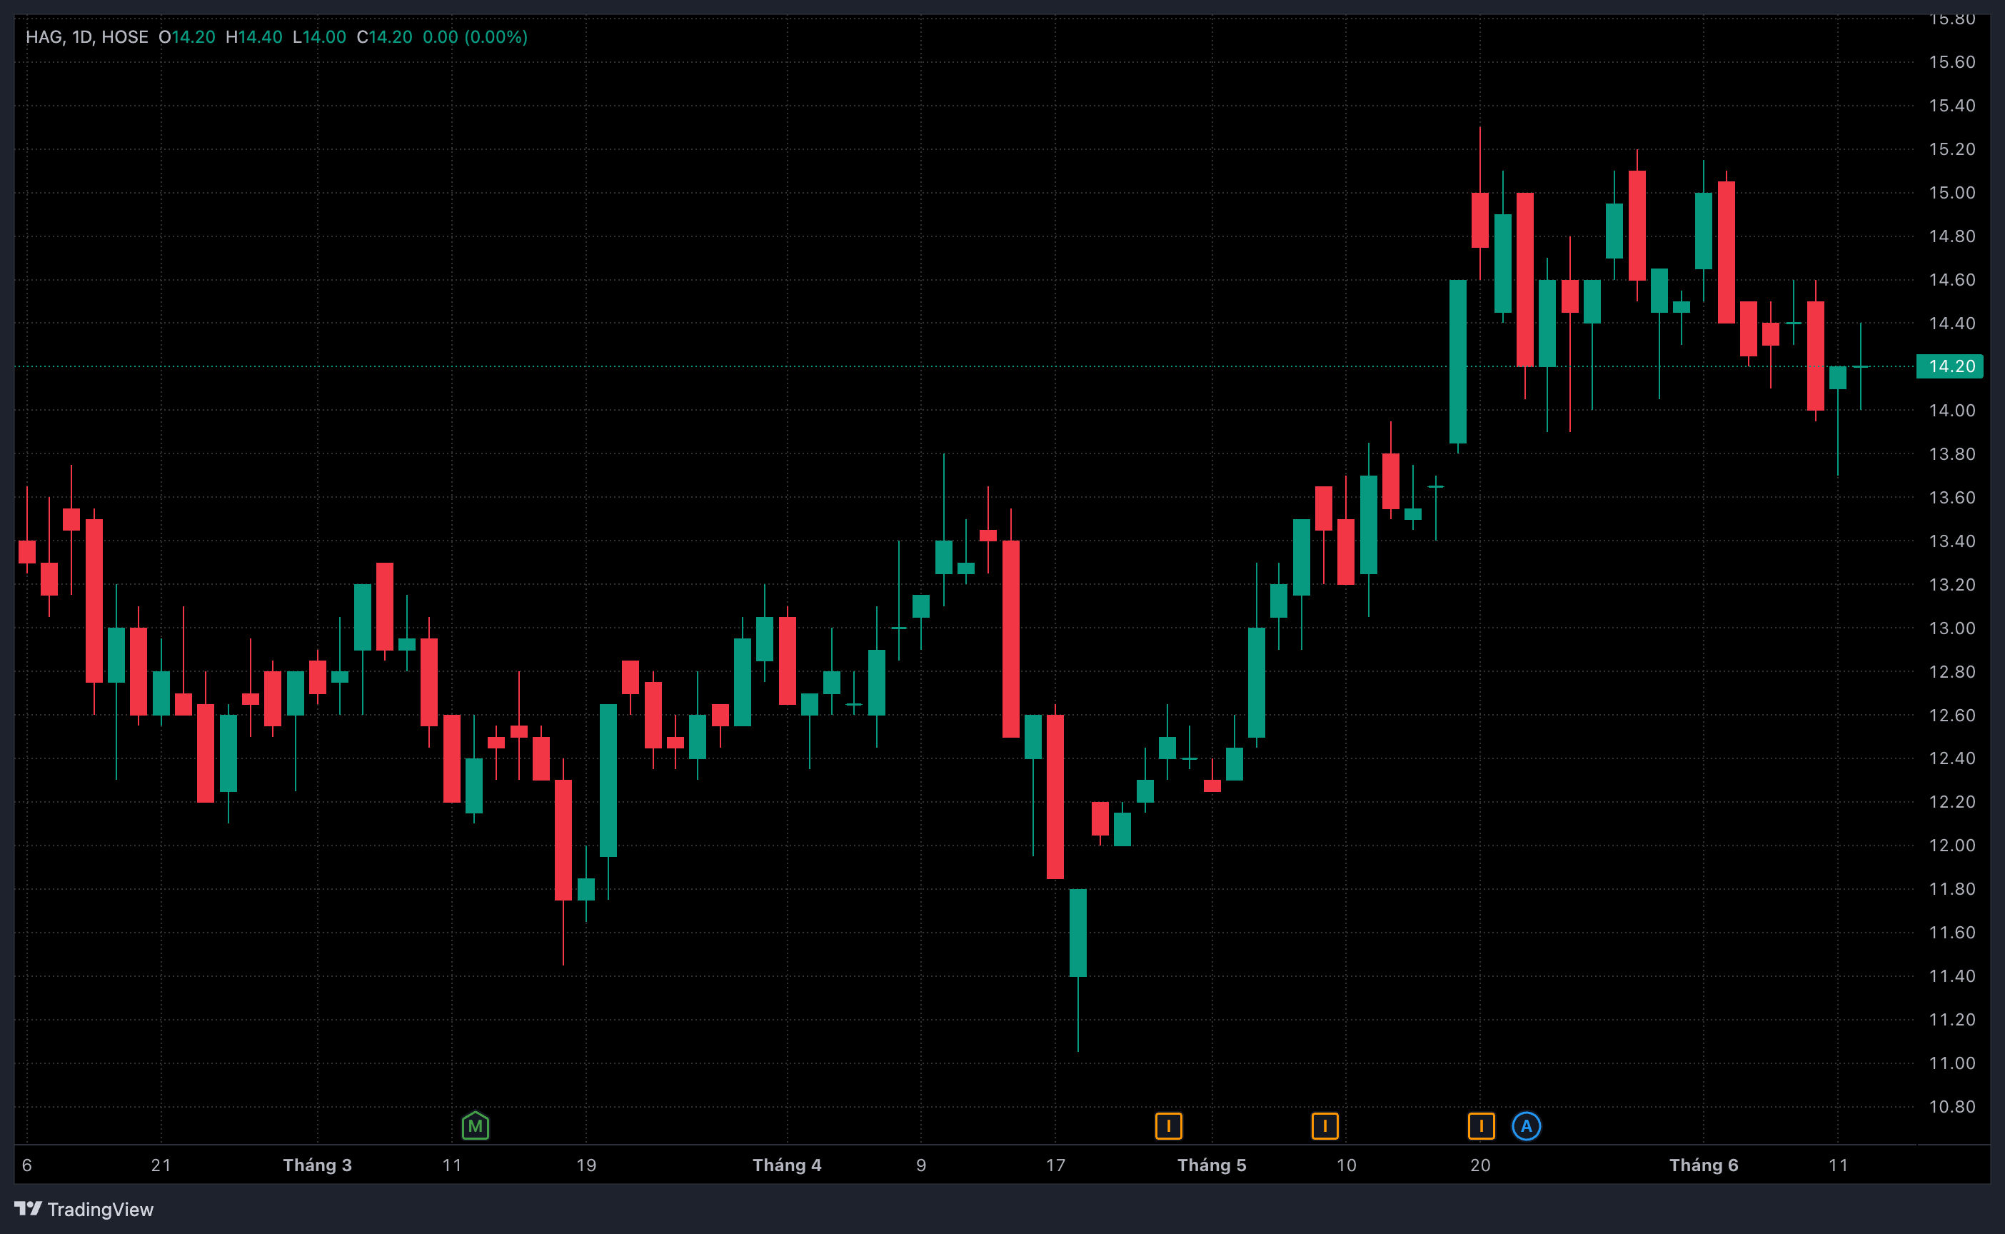Click the close value C14.20

click(384, 36)
